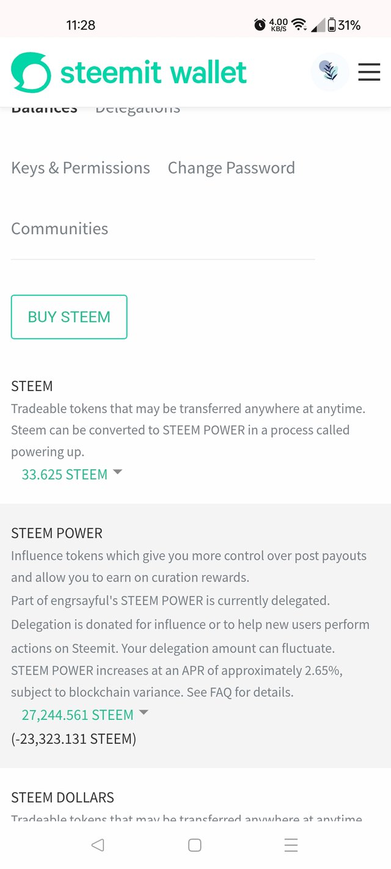Tap the Android recent apps icon
391x869 pixels.
point(291,845)
